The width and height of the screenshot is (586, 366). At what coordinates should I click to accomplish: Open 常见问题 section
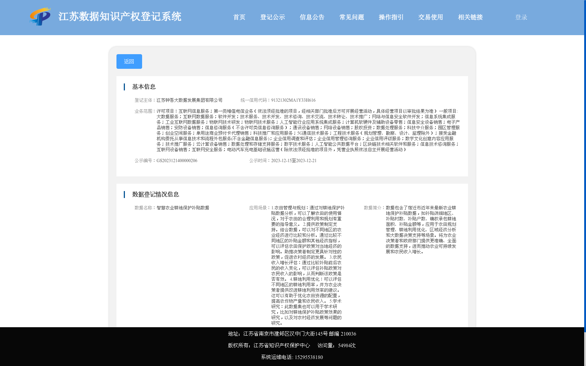coord(352,17)
